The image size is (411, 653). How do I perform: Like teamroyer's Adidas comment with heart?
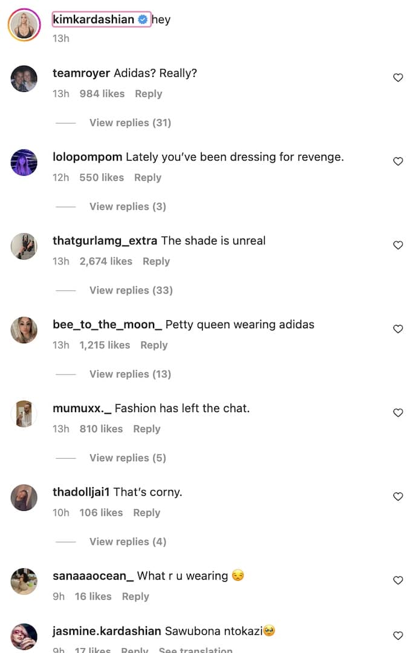click(398, 77)
